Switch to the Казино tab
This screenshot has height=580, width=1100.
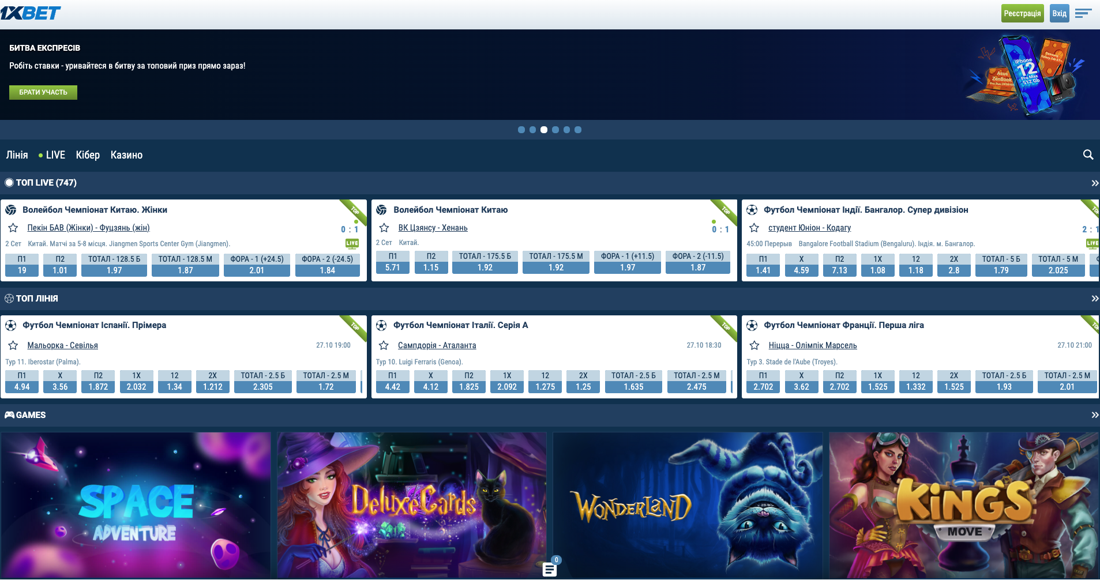click(x=126, y=155)
